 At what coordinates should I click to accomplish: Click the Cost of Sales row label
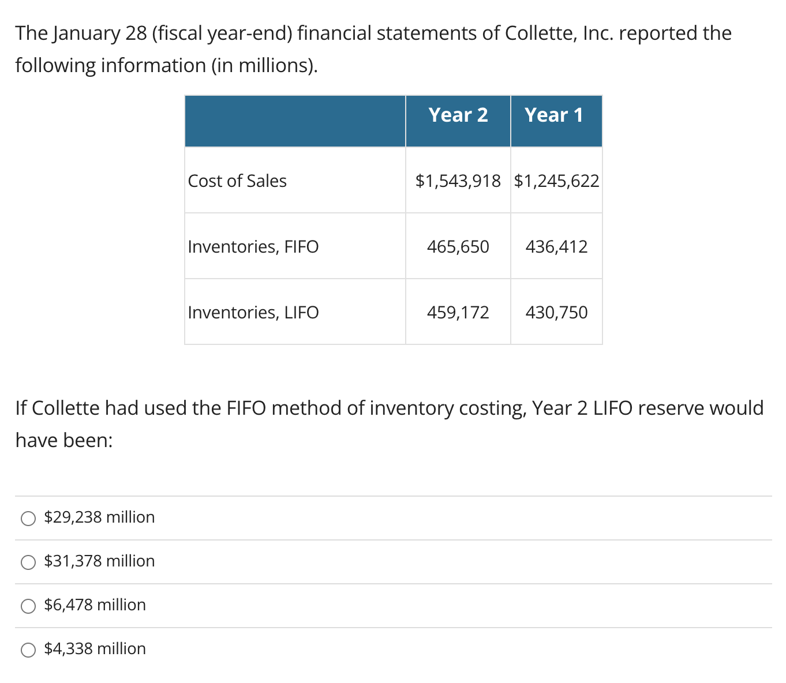[x=237, y=181]
